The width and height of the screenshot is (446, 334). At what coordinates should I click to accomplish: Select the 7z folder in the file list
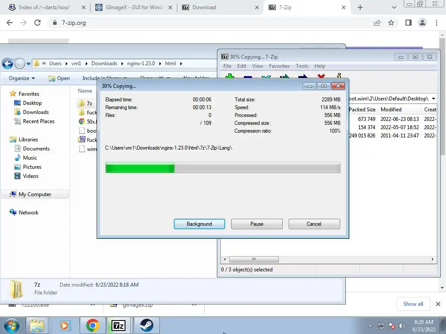click(x=87, y=103)
